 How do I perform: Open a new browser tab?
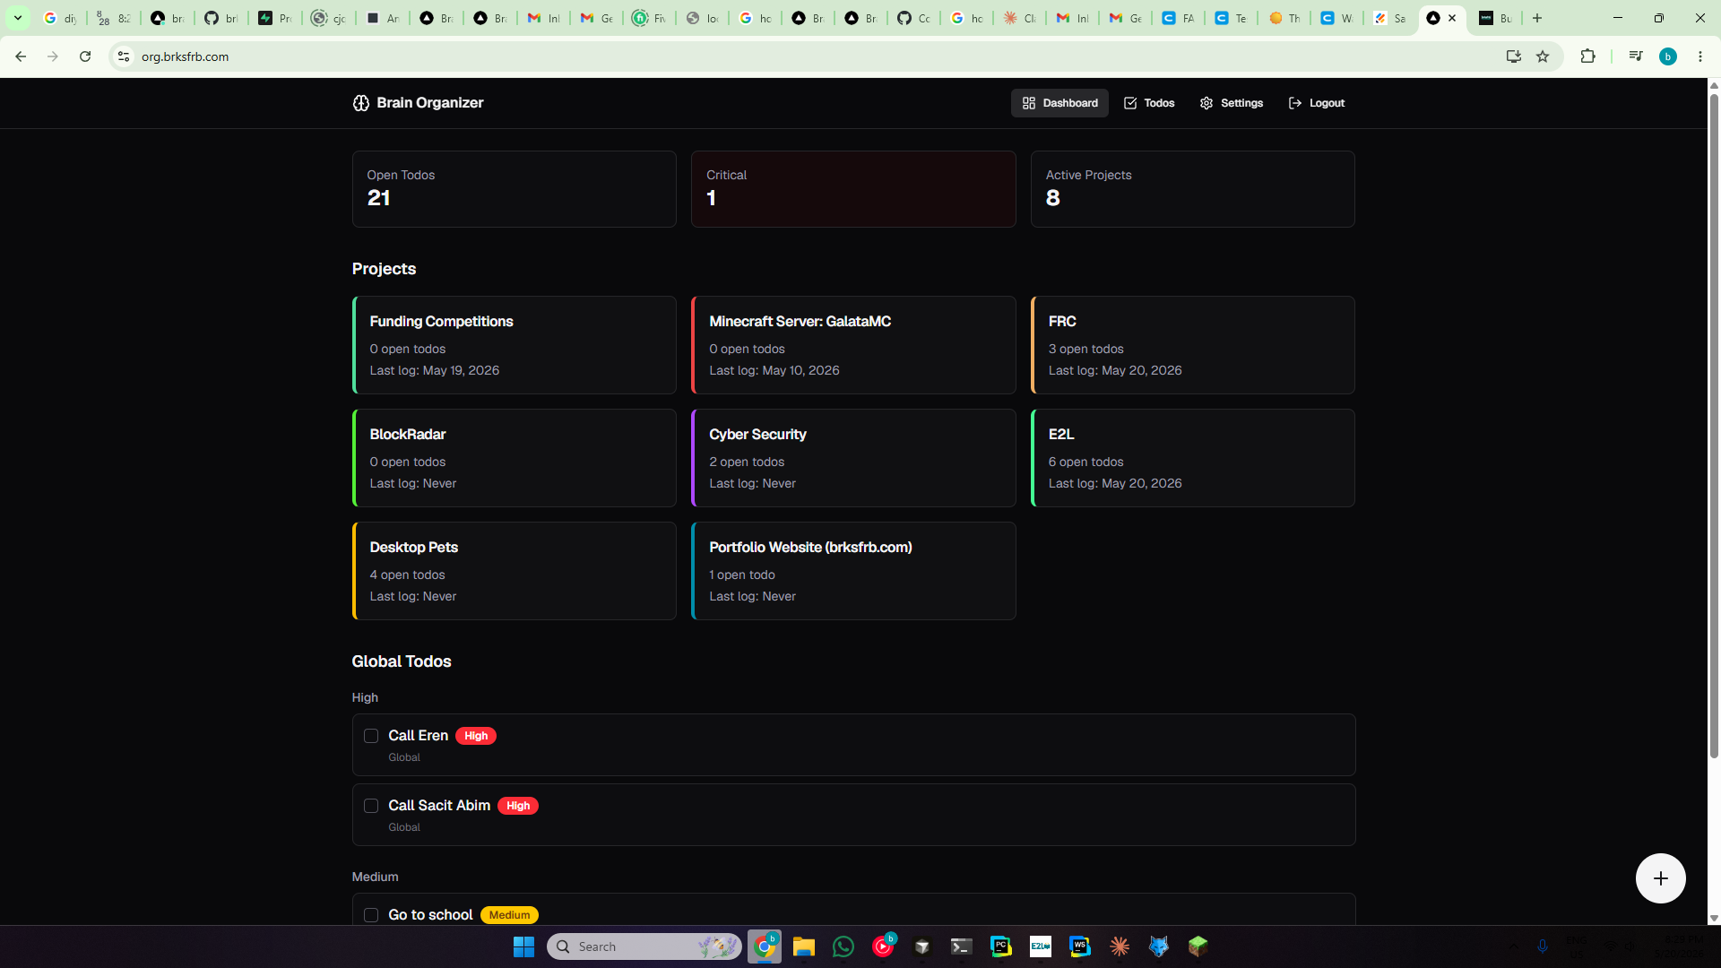[1537, 18]
